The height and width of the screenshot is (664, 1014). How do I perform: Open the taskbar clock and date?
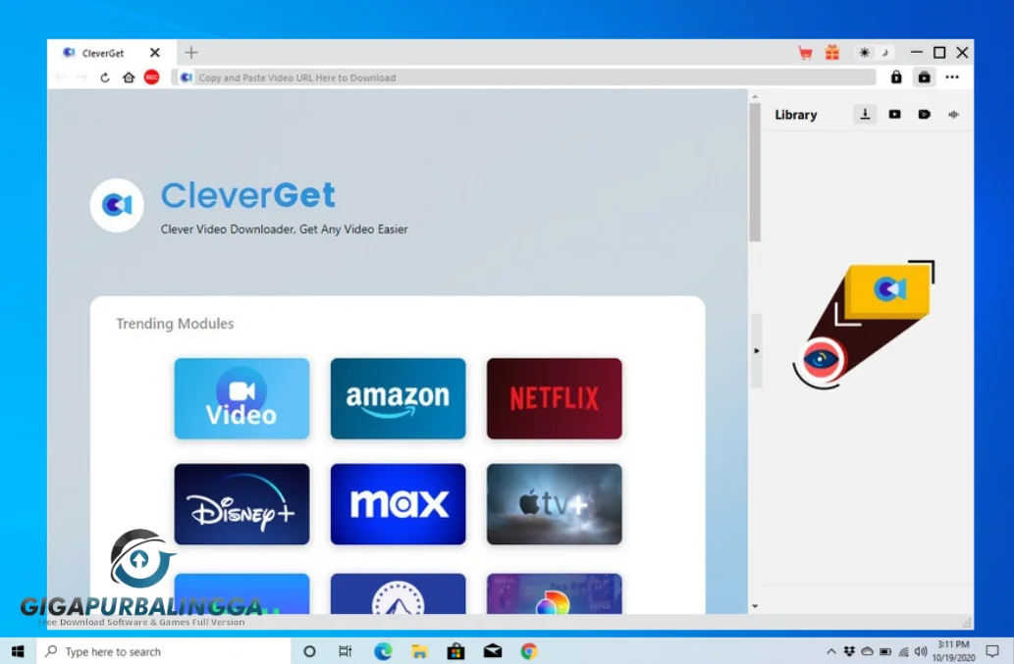click(953, 651)
